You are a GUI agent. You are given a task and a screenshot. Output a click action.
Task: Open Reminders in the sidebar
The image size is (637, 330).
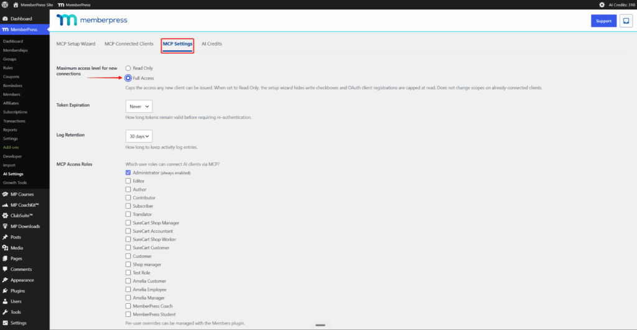pos(12,86)
